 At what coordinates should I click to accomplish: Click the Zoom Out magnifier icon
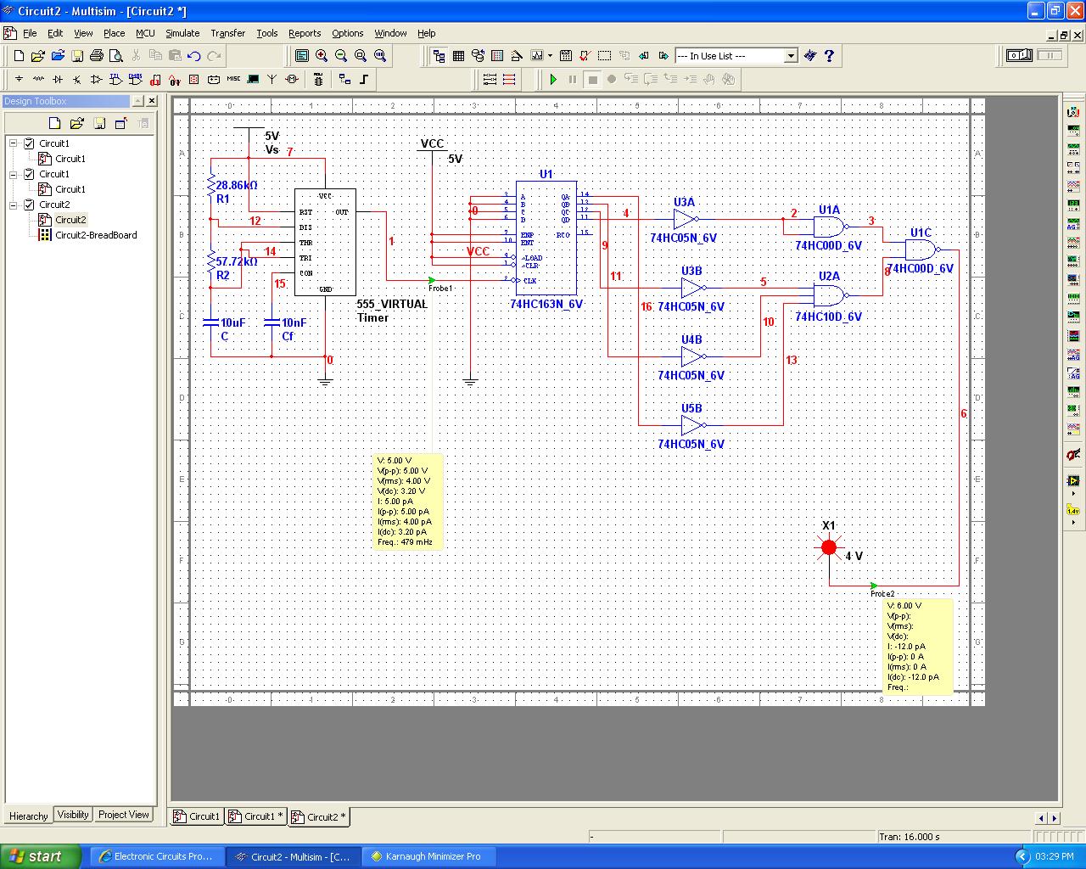(x=341, y=56)
